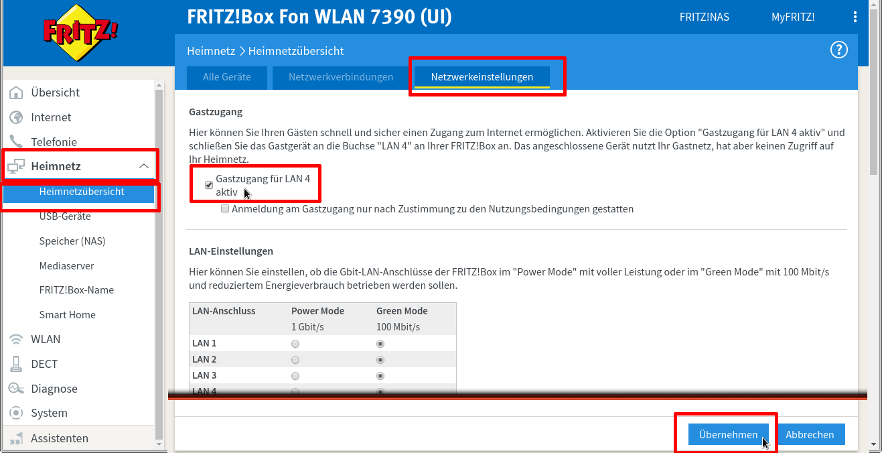Open FRITZ!NAS link in header
The image size is (882, 453).
[704, 17]
